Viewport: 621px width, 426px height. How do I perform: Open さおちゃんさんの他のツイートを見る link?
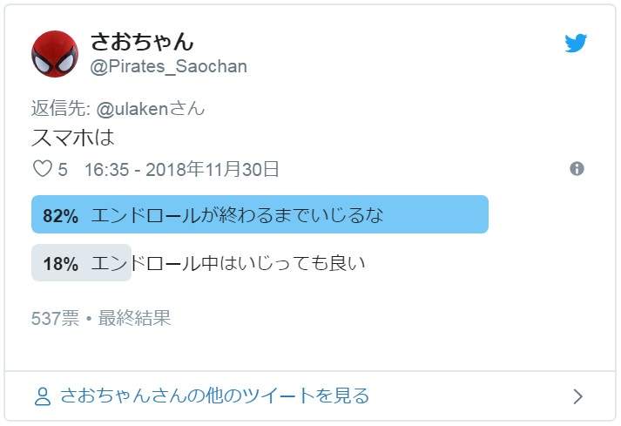tap(214, 396)
